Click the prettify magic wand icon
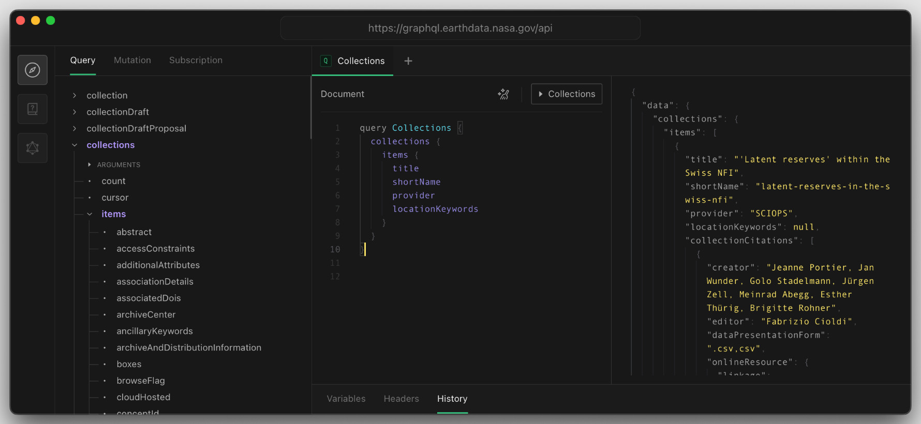The width and height of the screenshot is (921, 424). point(503,94)
